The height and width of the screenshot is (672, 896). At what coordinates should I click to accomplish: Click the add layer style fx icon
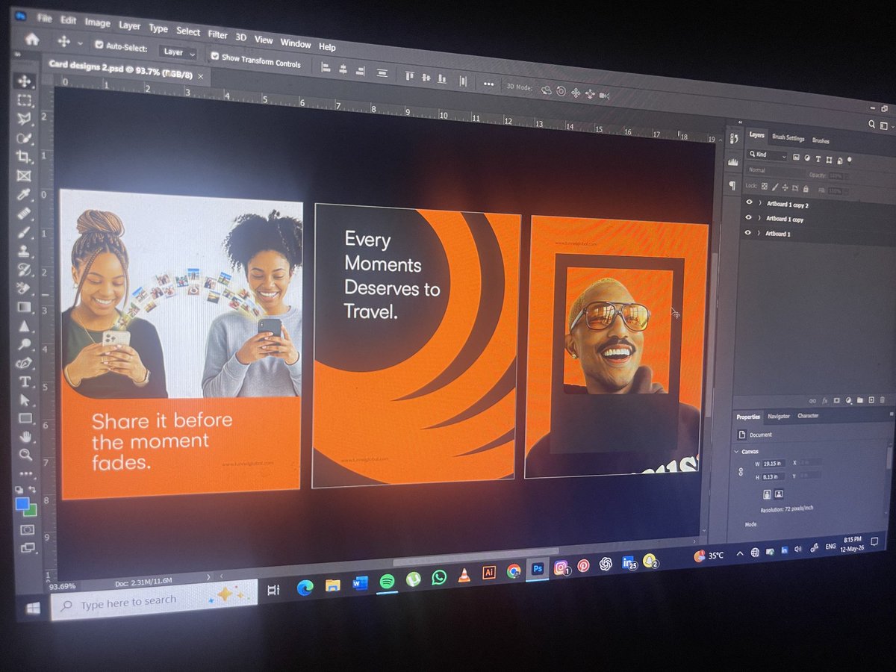(x=824, y=400)
